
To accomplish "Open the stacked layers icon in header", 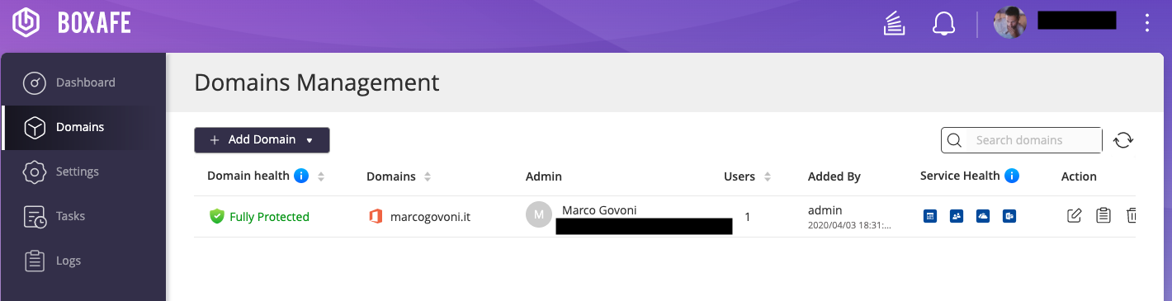I will (895, 23).
